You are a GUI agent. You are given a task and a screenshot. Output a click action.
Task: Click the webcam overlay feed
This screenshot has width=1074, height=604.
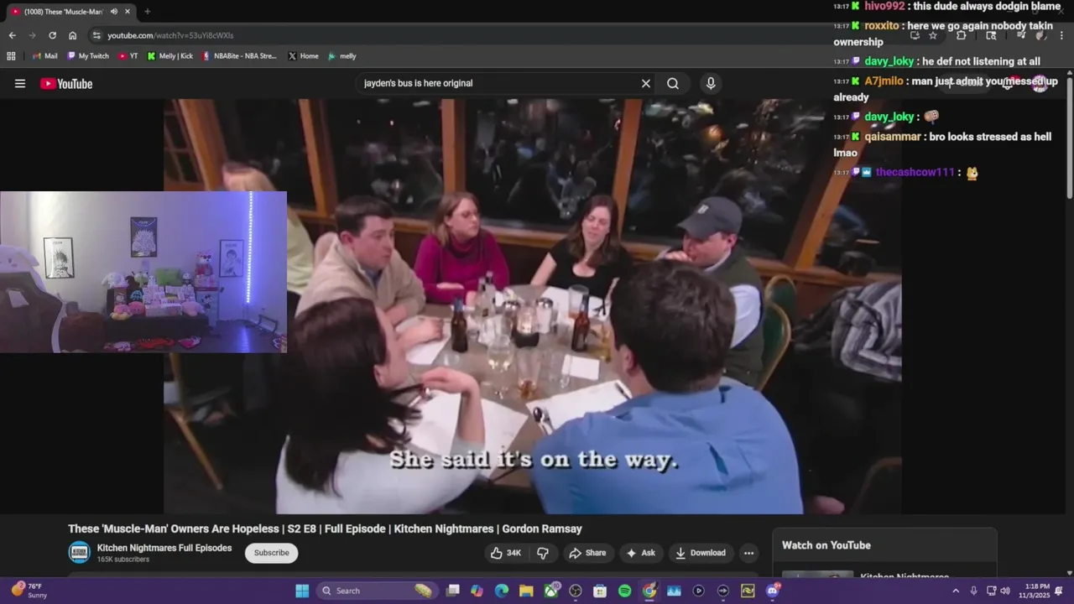143,272
